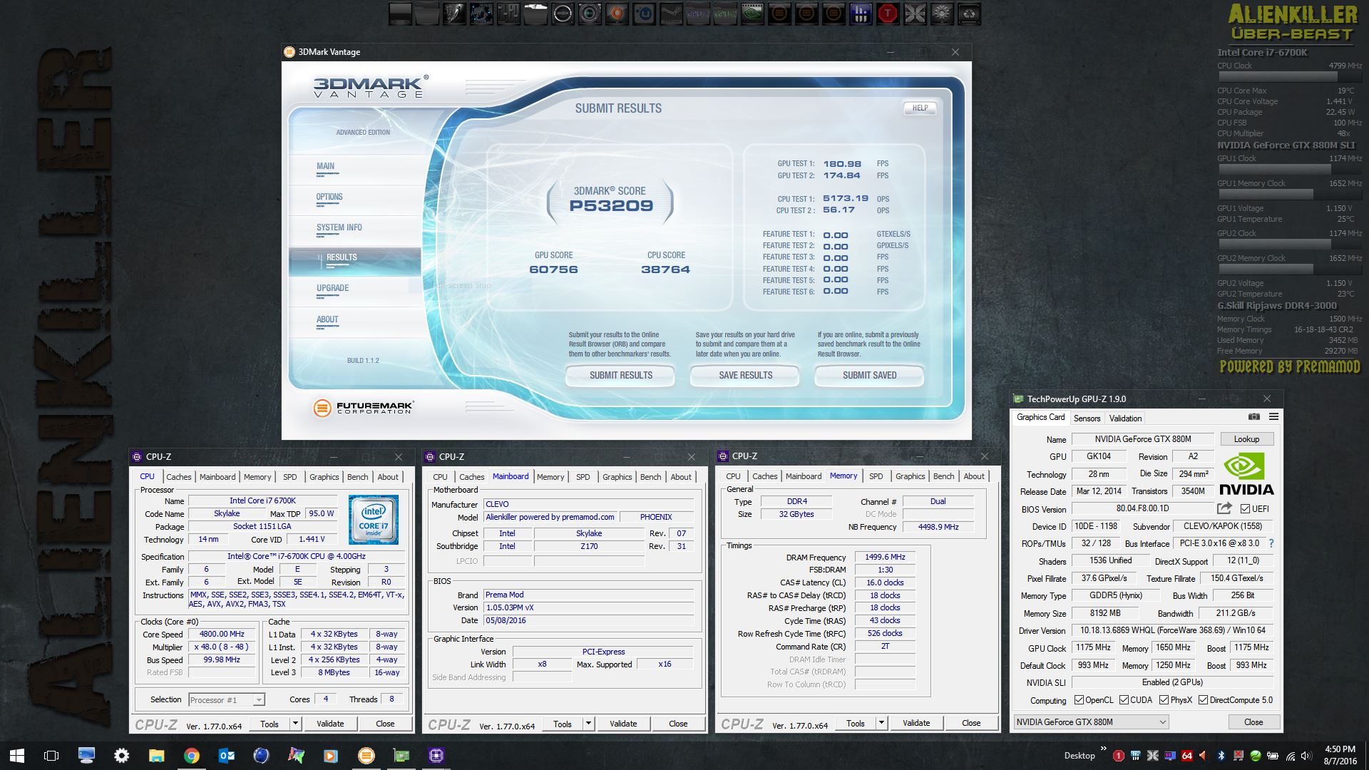Open Google Chrome from the taskbar
1369x770 pixels.
pyautogui.click(x=191, y=756)
